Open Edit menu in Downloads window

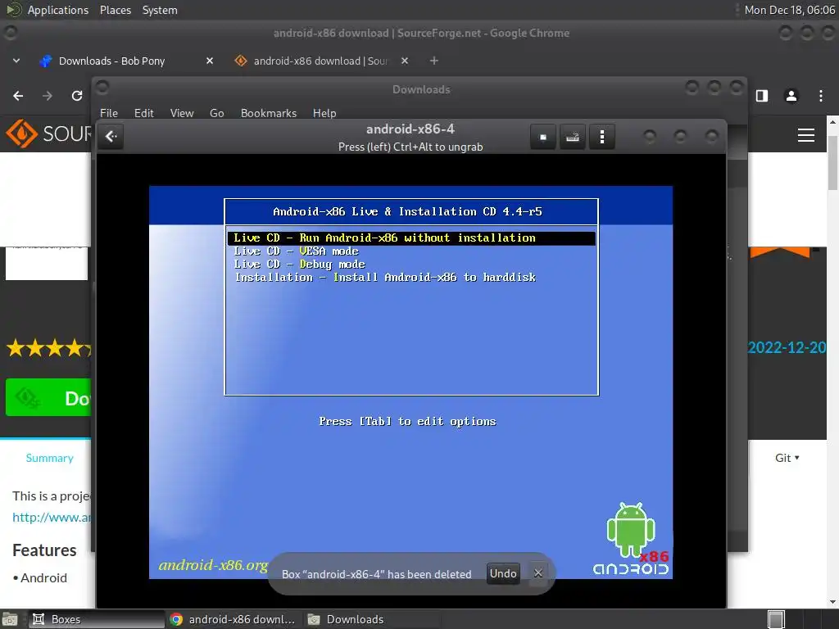point(144,113)
